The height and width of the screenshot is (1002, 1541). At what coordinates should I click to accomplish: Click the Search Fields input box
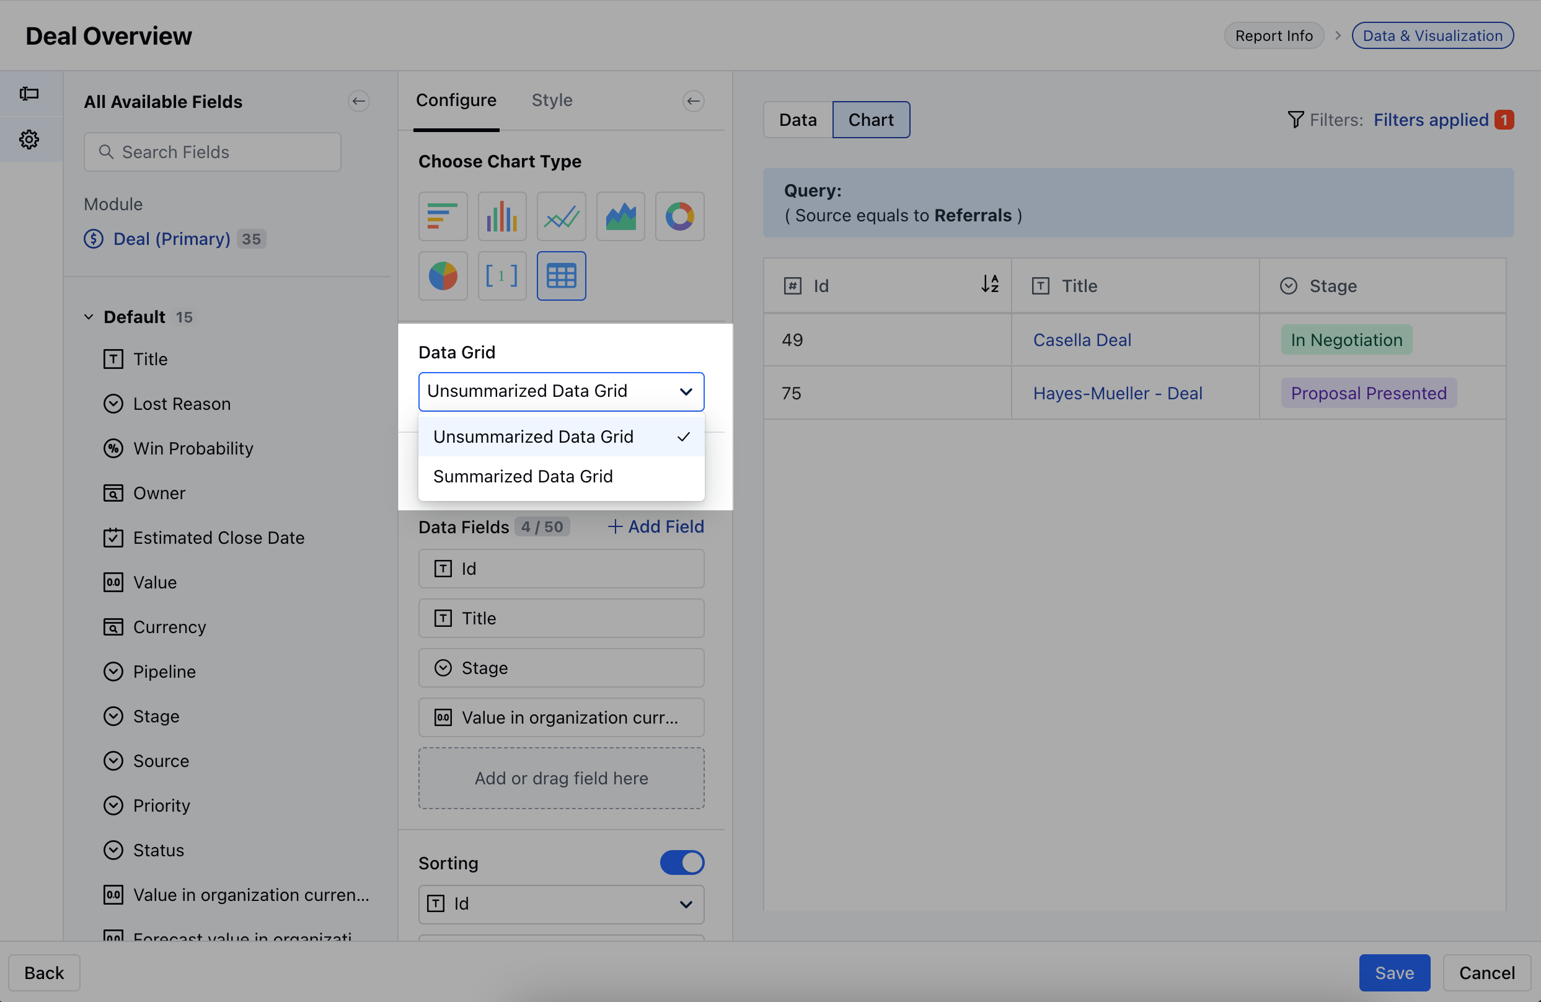coord(213,152)
